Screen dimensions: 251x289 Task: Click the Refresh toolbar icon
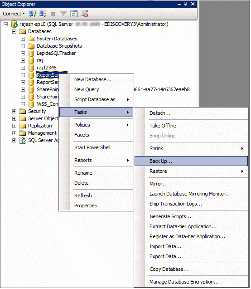[74, 14]
